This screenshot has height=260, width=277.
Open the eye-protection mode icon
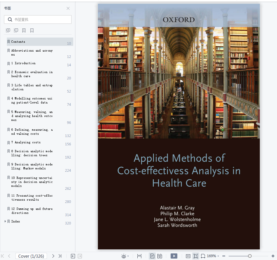(x=124, y=256)
